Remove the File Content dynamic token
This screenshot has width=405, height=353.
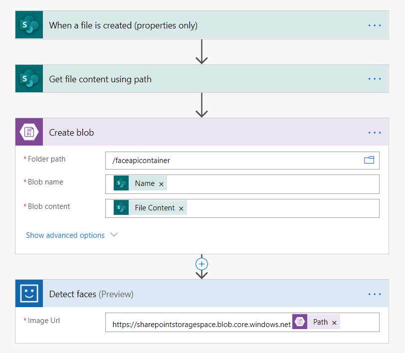(x=181, y=208)
